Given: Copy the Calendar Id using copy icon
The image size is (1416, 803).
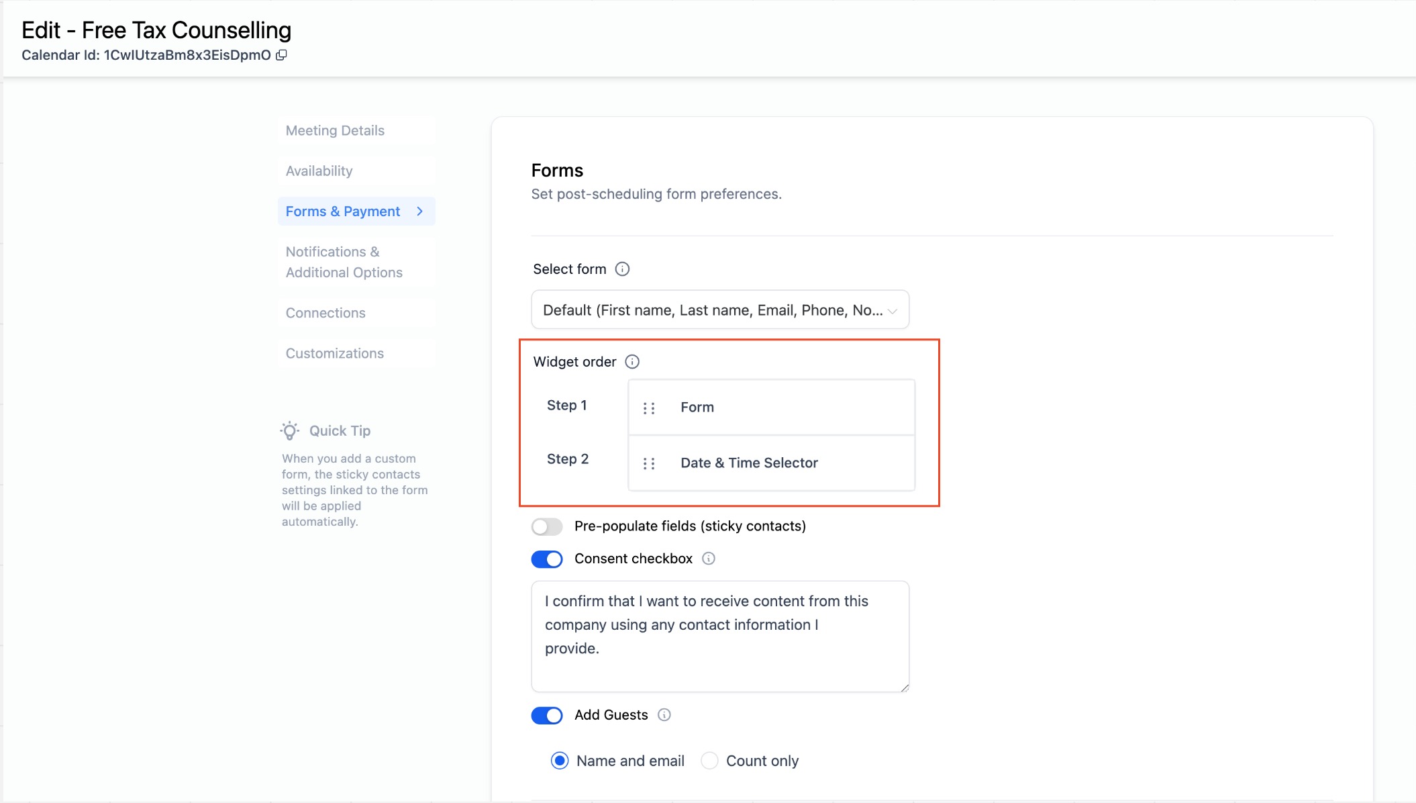Looking at the screenshot, I should pyautogui.click(x=282, y=55).
